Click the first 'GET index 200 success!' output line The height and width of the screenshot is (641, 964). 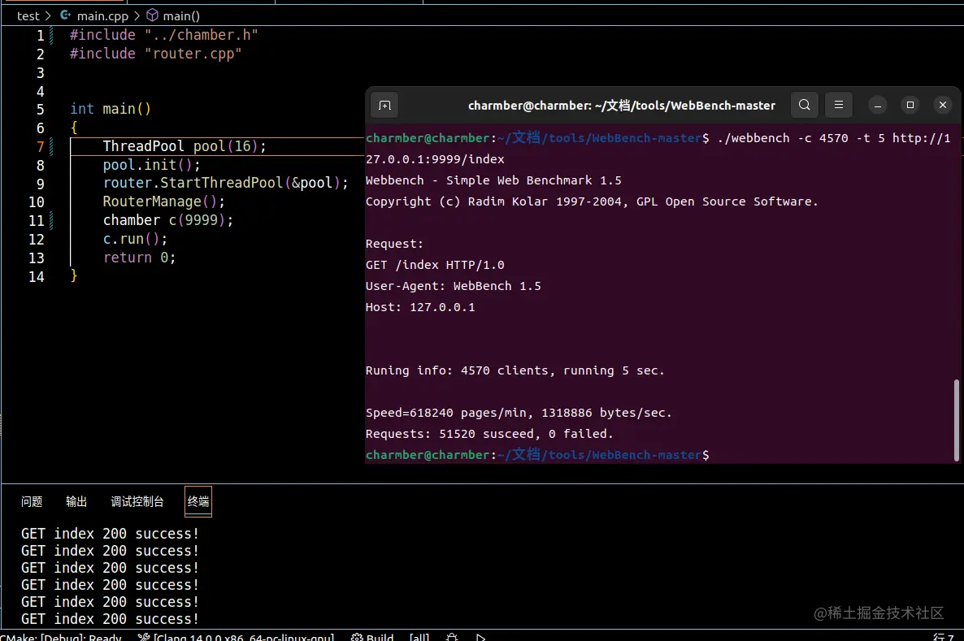110,534
